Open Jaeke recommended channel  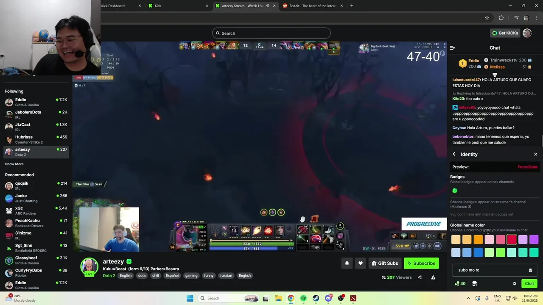coord(36,198)
